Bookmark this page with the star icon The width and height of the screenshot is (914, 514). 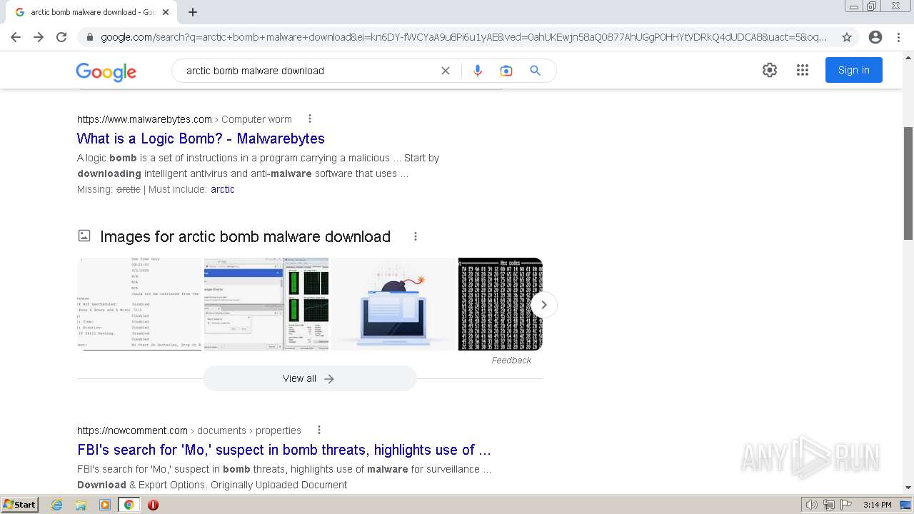[847, 37]
